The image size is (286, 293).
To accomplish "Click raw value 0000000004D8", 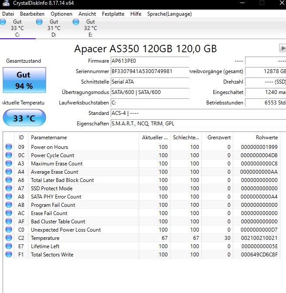I will coord(259,155).
